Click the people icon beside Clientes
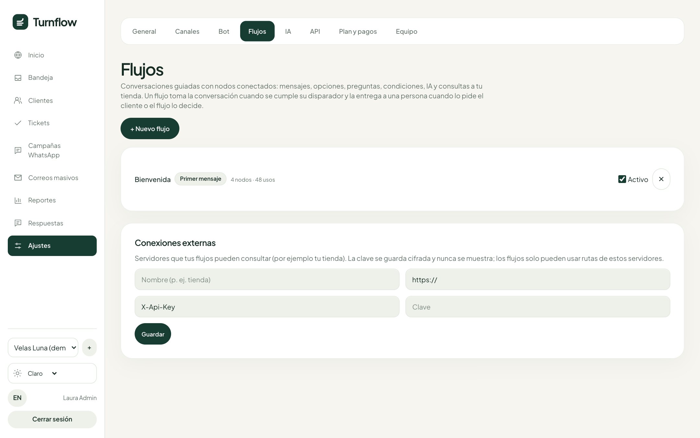700x438 pixels. [18, 101]
